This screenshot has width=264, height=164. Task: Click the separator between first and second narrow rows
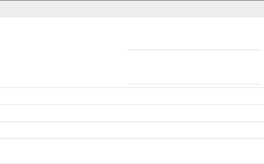[x=132, y=104]
